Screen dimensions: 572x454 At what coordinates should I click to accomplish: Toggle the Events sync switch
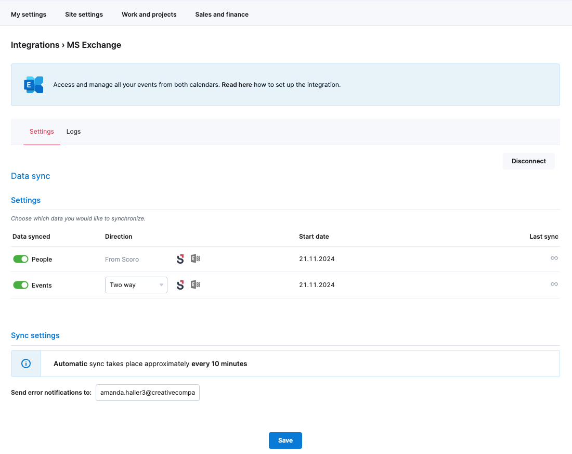pyautogui.click(x=20, y=285)
